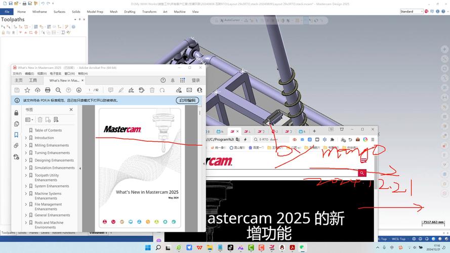450x253 pixels.
Task: Click the share link icon in Acrobat toolbar
Action: point(179,90)
